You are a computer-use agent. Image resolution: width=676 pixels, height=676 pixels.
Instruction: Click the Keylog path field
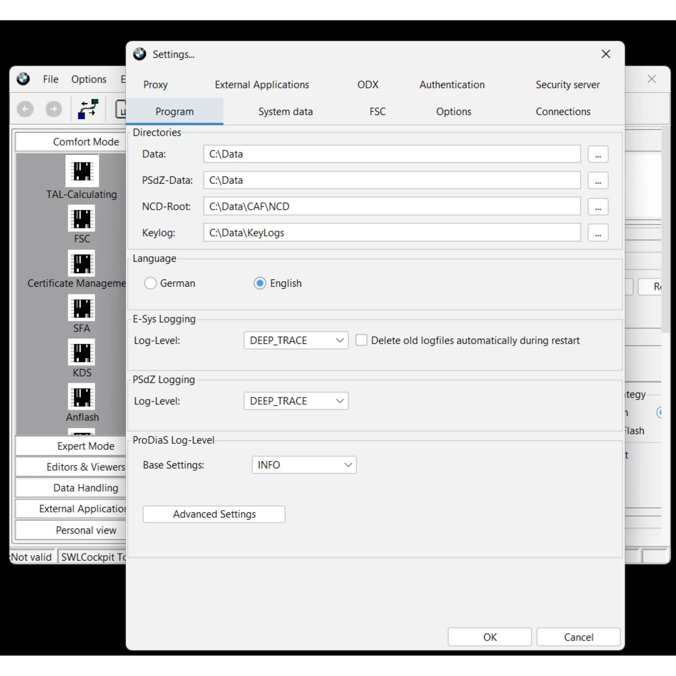click(392, 233)
